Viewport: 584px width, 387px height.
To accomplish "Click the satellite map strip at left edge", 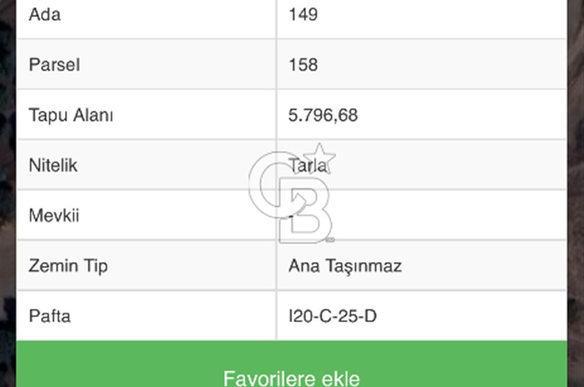I will coord(8,193).
